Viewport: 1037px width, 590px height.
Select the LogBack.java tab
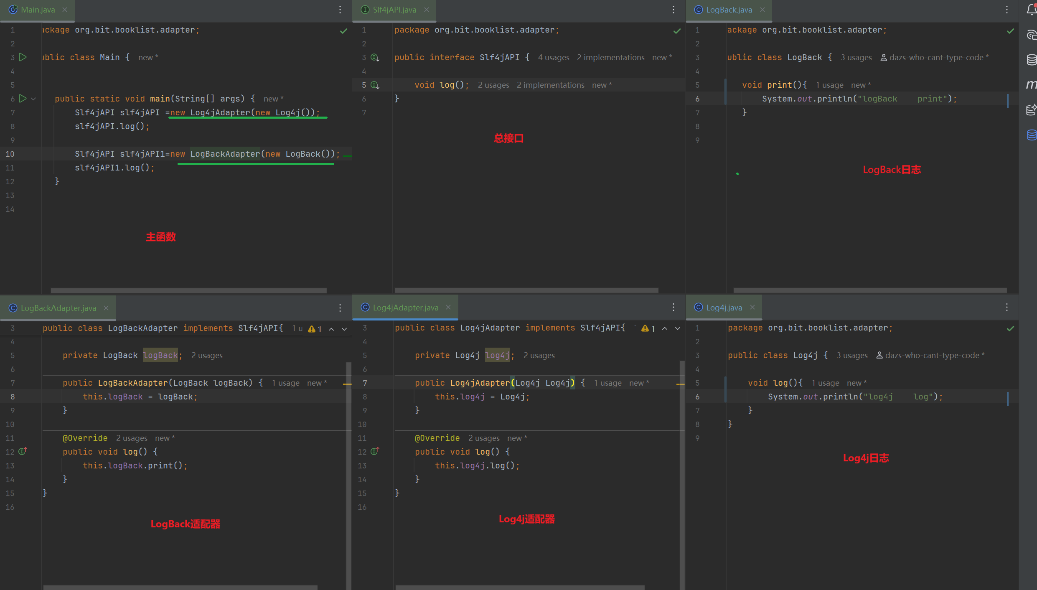729,10
